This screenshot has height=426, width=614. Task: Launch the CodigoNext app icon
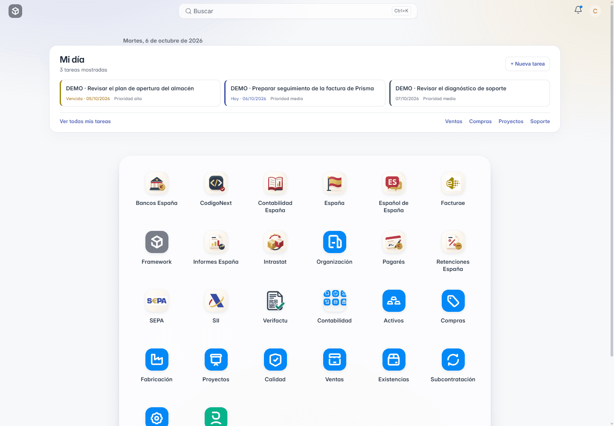[x=216, y=184]
